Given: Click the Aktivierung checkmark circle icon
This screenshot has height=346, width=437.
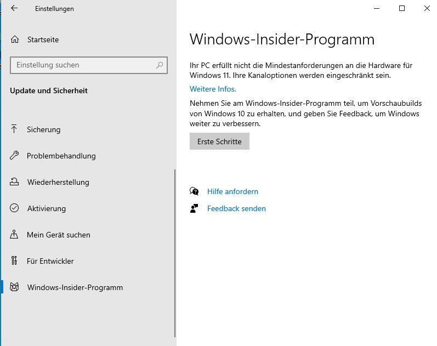Looking at the screenshot, I should point(15,208).
